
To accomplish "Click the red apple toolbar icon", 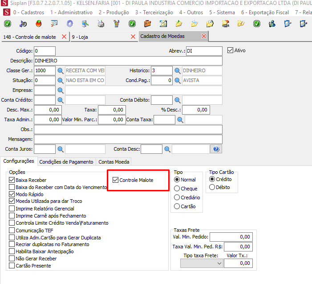I will [39, 24].
